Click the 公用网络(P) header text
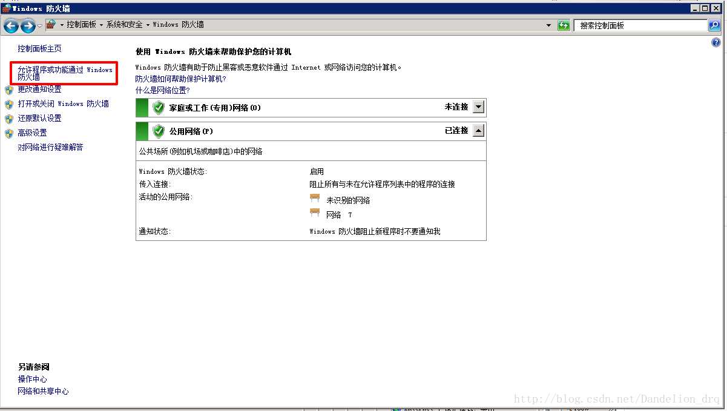Image resolution: width=727 pixels, height=411 pixels. coord(191,131)
